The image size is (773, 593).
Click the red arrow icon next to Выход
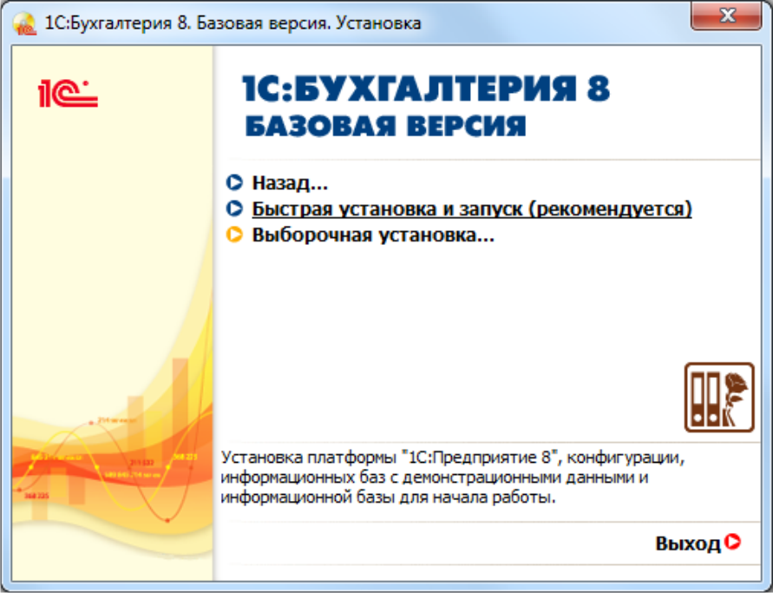point(733,542)
